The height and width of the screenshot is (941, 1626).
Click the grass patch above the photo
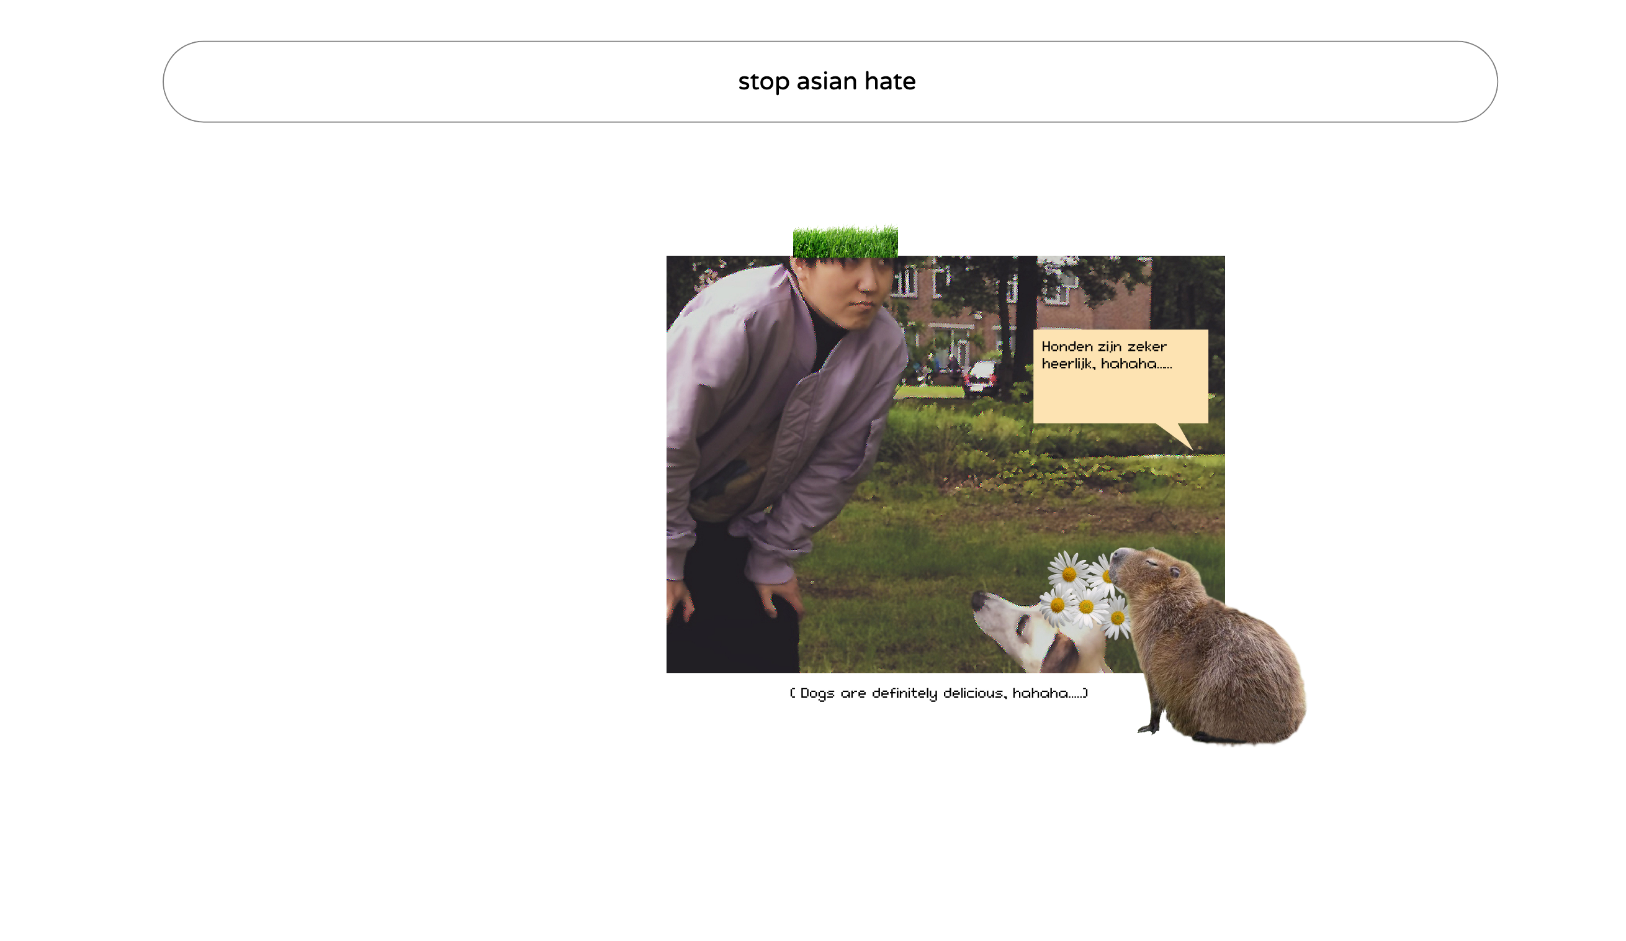point(845,243)
